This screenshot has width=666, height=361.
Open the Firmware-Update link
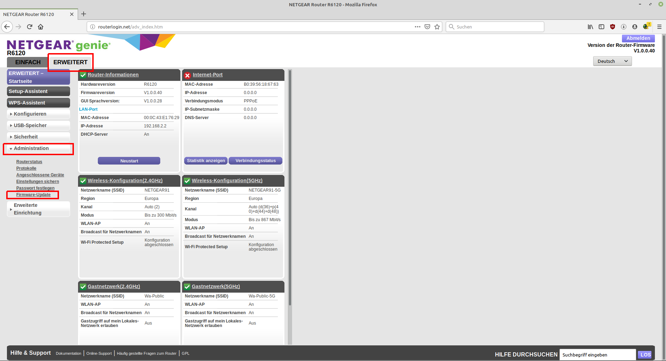click(33, 195)
